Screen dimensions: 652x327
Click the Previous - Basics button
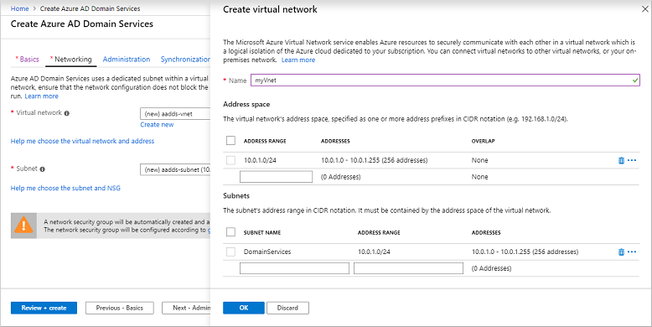tap(119, 308)
